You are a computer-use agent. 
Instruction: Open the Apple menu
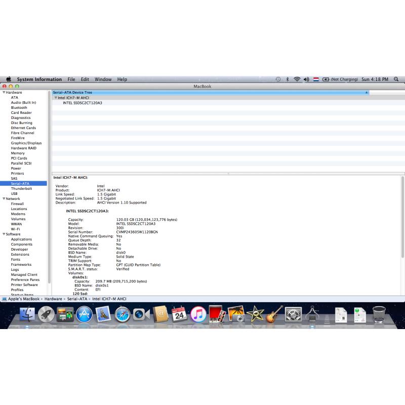[x=9, y=79]
